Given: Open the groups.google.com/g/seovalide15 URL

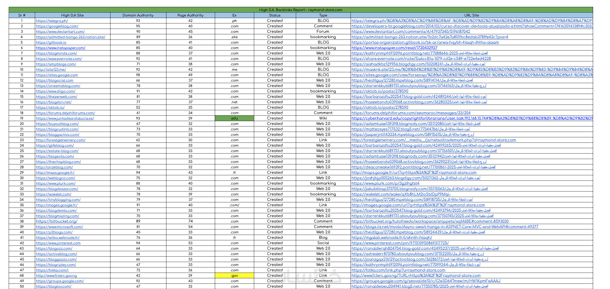Looking at the screenshot, I should [x=426, y=281].
